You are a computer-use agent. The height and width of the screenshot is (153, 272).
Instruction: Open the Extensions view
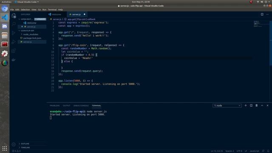(14, 51)
